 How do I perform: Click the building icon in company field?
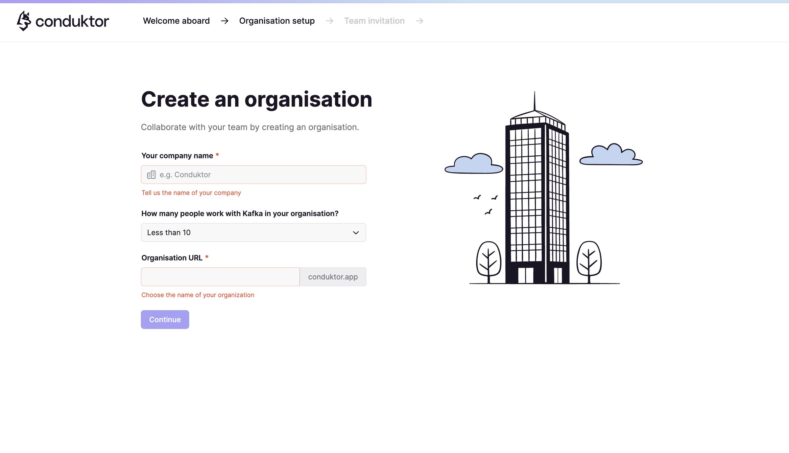[151, 175]
